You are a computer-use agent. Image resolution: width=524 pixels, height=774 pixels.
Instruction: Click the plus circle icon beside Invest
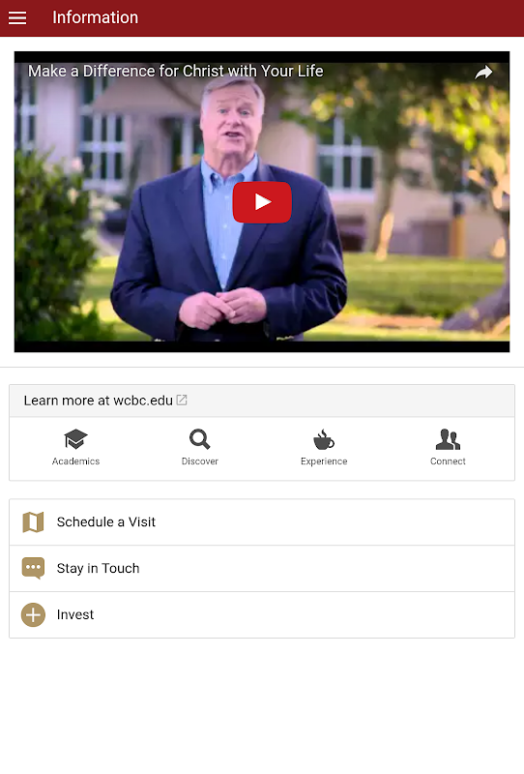33,615
